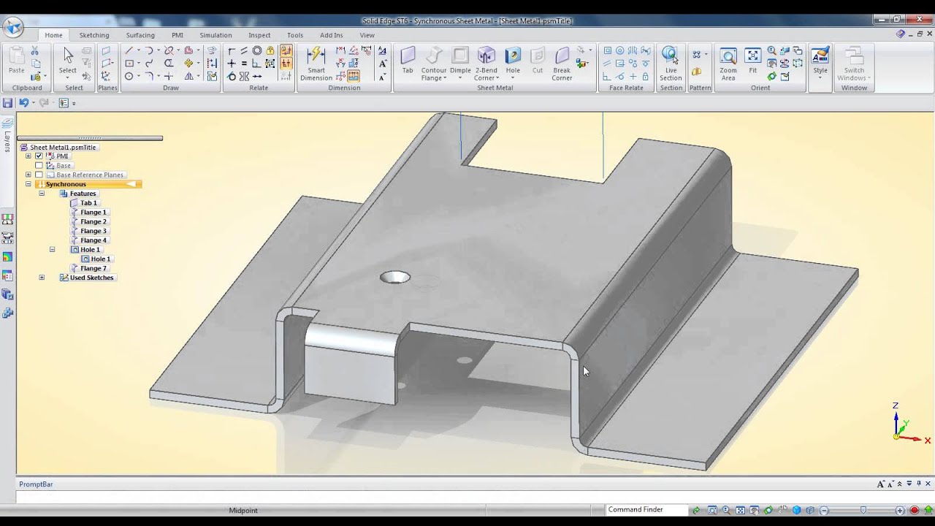Screen dimensions: 935x526
Task: Click the Zoom Area tool
Action: pos(728,64)
